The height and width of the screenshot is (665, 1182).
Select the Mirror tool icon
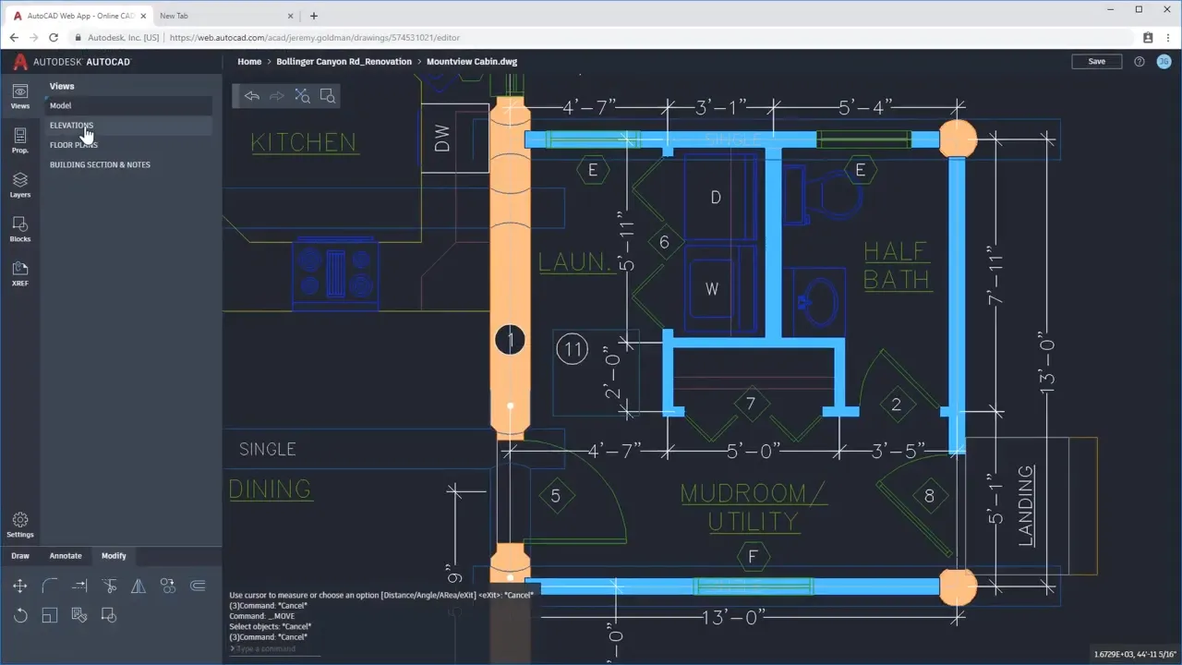click(x=139, y=586)
